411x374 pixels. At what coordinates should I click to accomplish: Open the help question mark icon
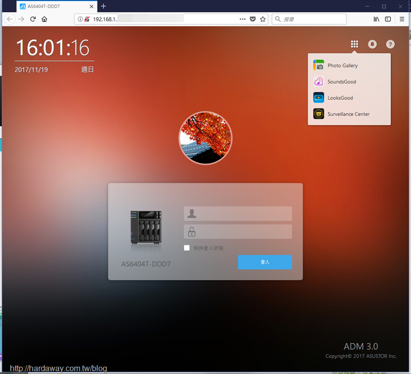tap(390, 44)
